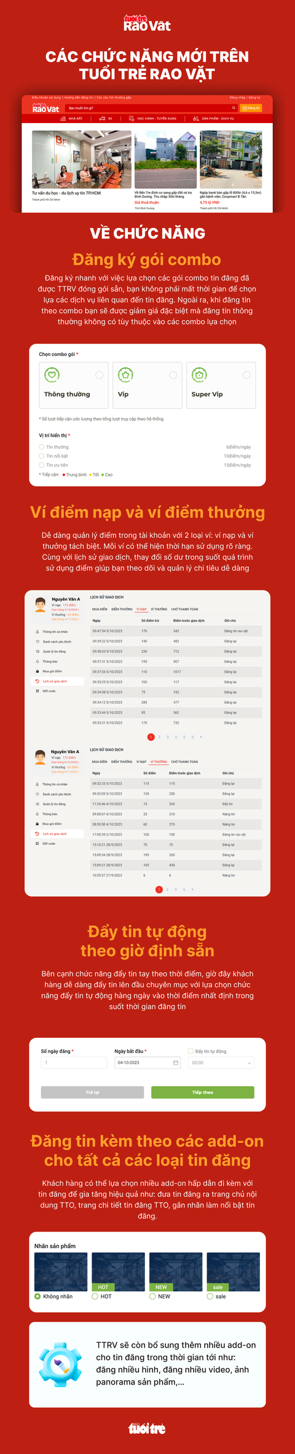Click the search magnifier icon in header
The image size is (295, 1454).
coord(234,108)
